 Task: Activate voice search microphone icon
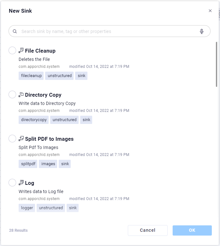tap(202, 31)
